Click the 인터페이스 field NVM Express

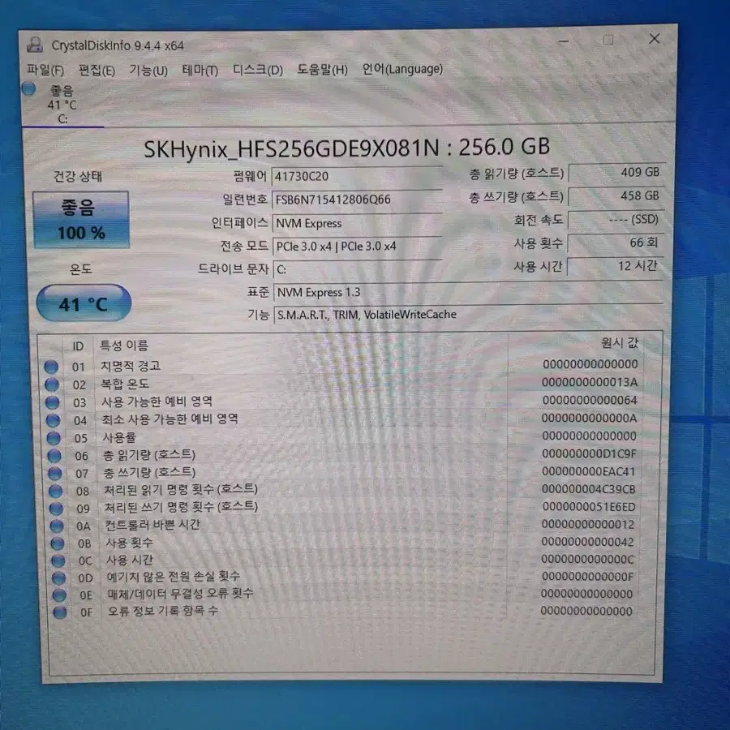(358, 223)
